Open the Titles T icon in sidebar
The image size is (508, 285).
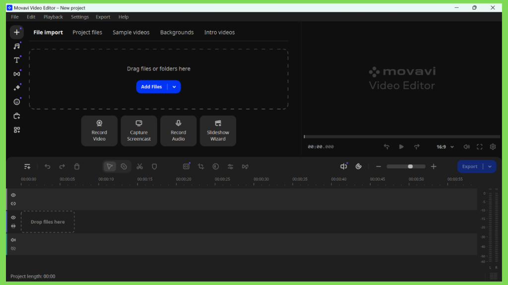pos(16,60)
